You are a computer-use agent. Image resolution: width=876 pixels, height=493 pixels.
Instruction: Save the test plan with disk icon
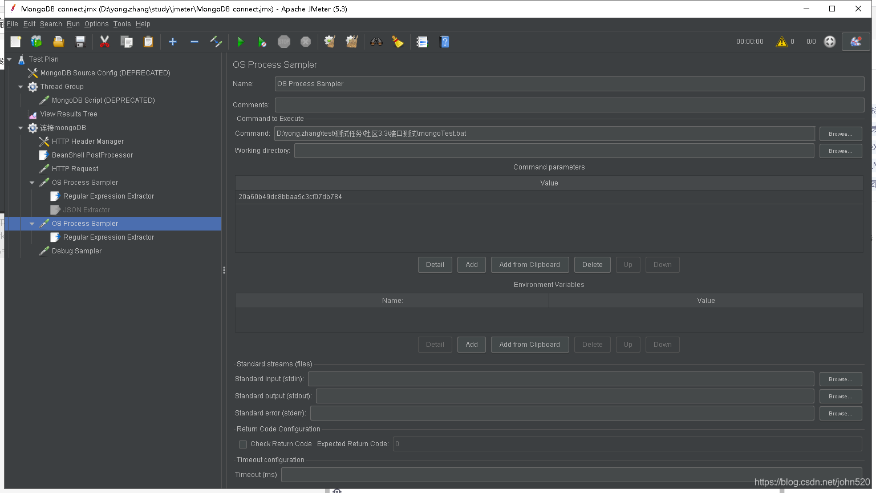tap(80, 42)
